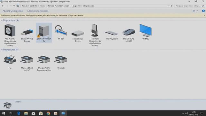
Task: Click the Dispositivos e Impressoras breadcrumb
Action: click(x=83, y=6)
